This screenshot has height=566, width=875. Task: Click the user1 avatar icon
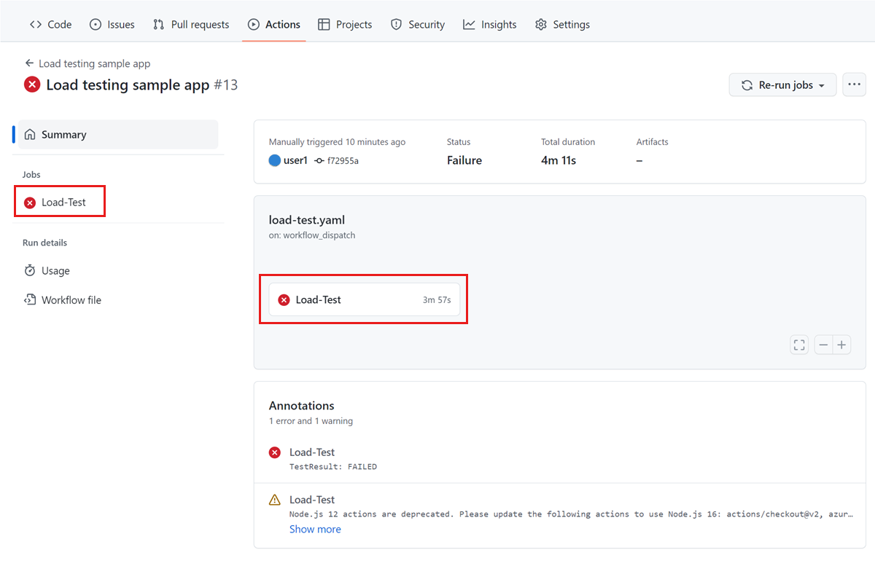[x=275, y=160]
